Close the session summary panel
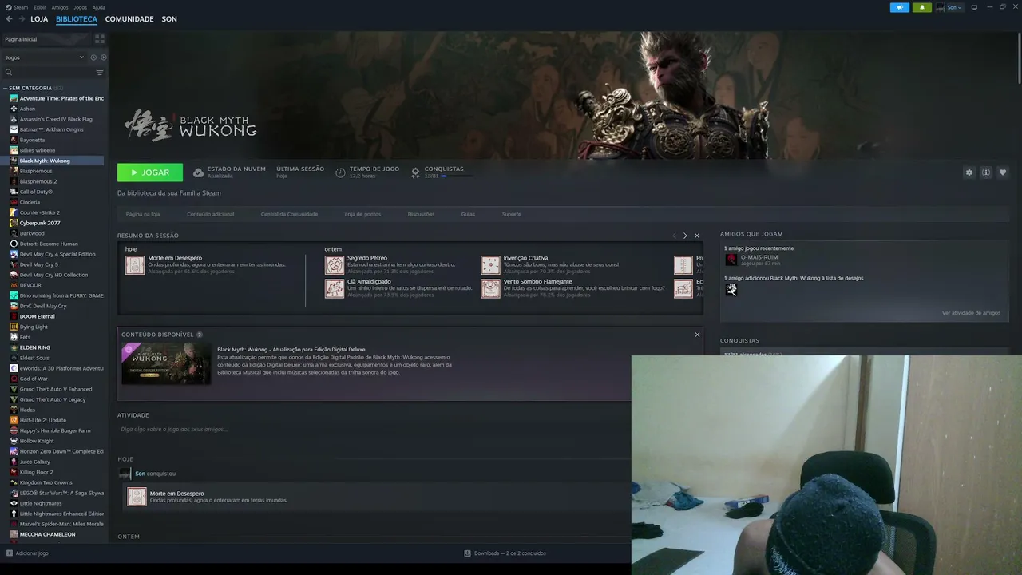 (697, 236)
